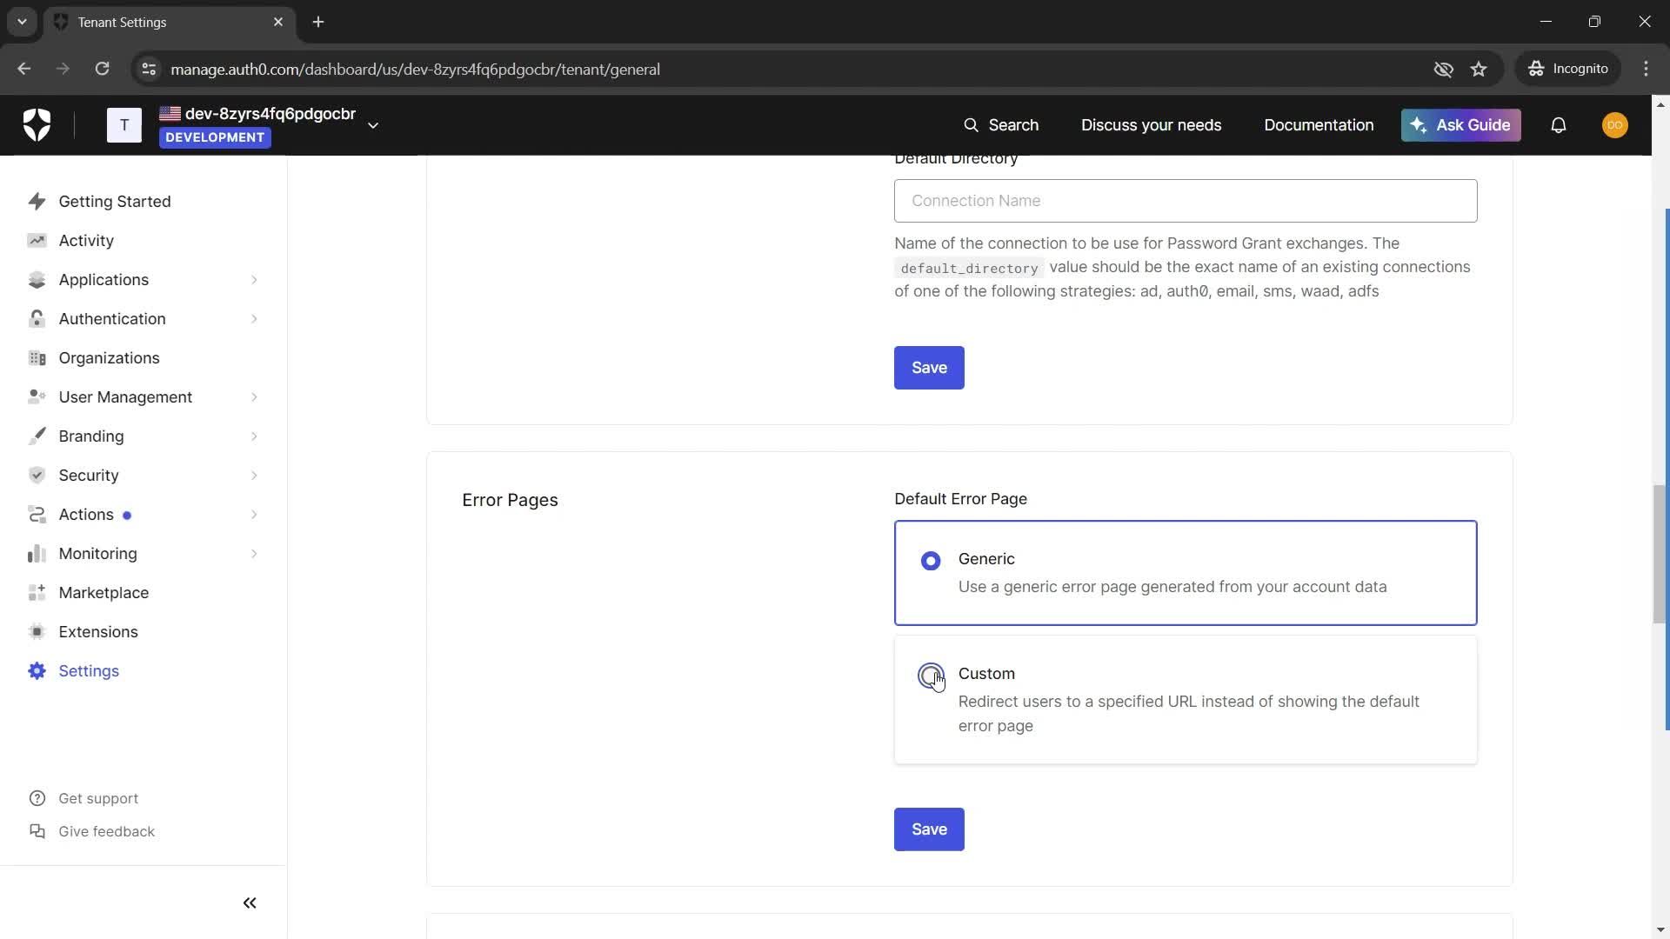The image size is (1670, 939).
Task: Open Organizations menu item
Action: click(x=109, y=358)
